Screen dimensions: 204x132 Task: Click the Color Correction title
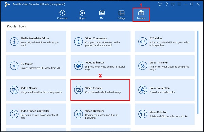click(x=159, y=88)
